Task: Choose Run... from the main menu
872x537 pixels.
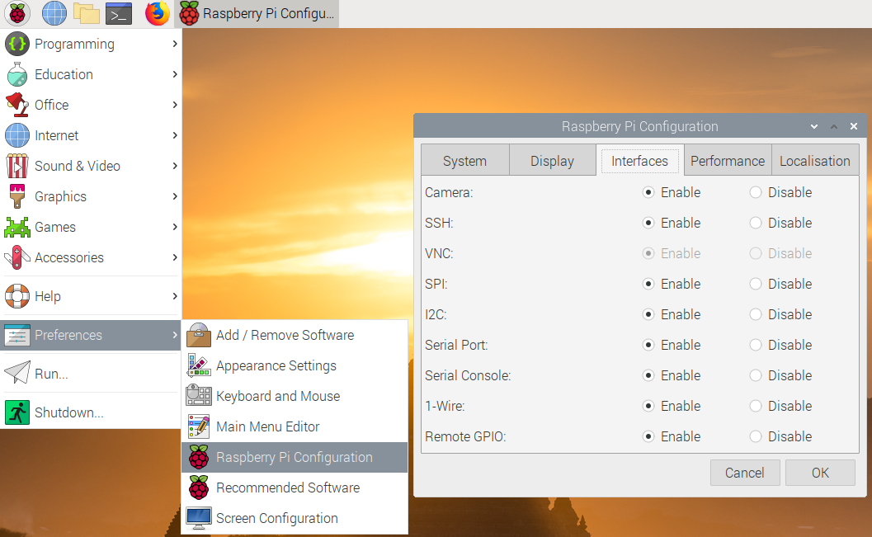Action: tap(91, 374)
